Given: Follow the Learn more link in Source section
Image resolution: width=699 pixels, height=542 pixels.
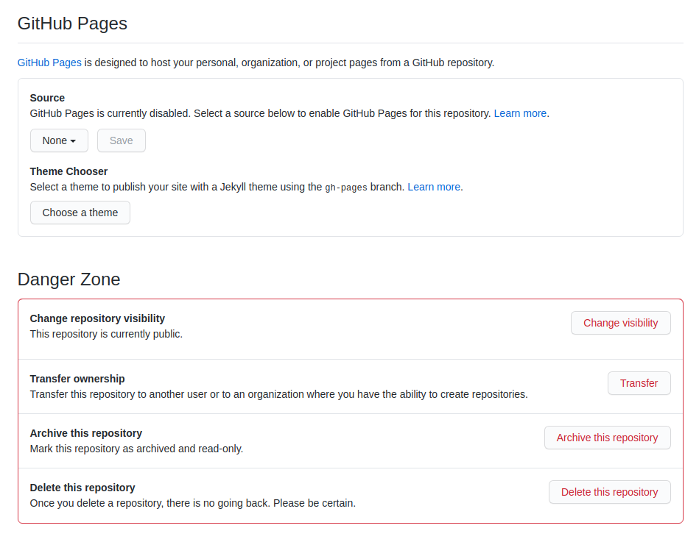Looking at the screenshot, I should coord(520,113).
